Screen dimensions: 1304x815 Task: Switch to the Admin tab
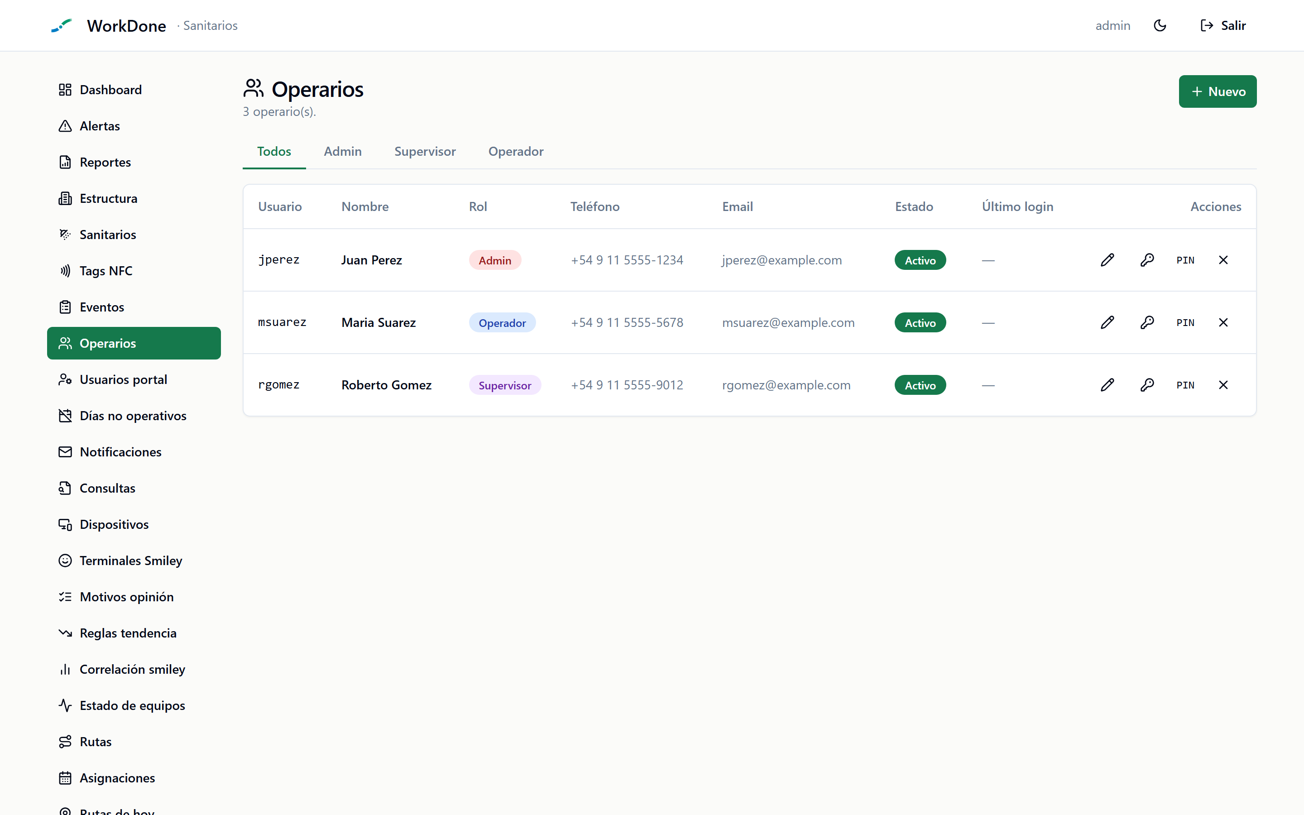(343, 152)
